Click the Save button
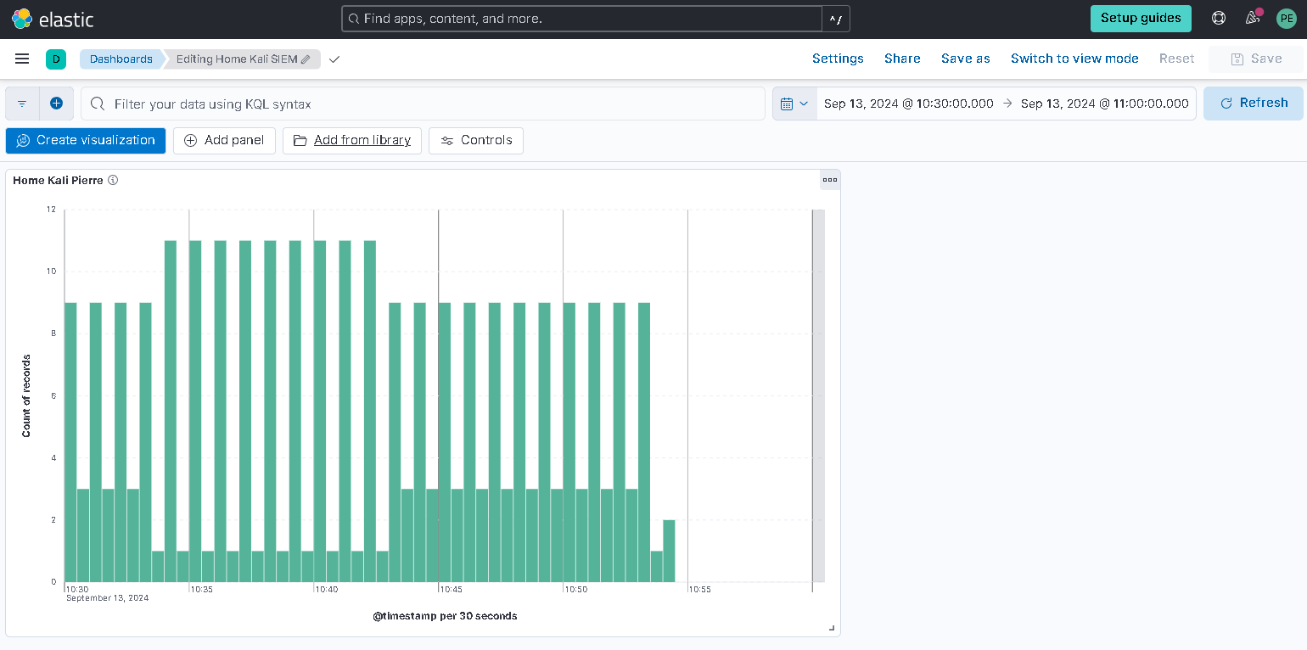 click(x=1257, y=59)
